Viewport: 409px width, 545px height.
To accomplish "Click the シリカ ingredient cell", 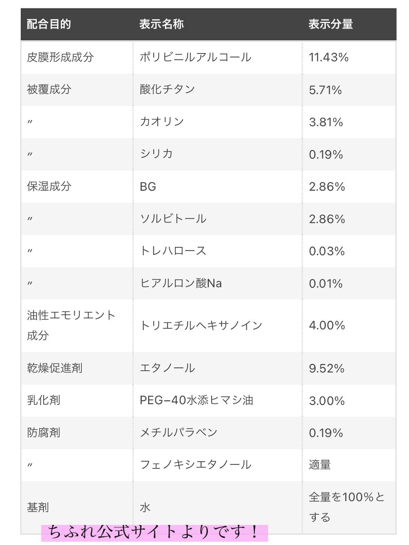I will click(x=156, y=154).
